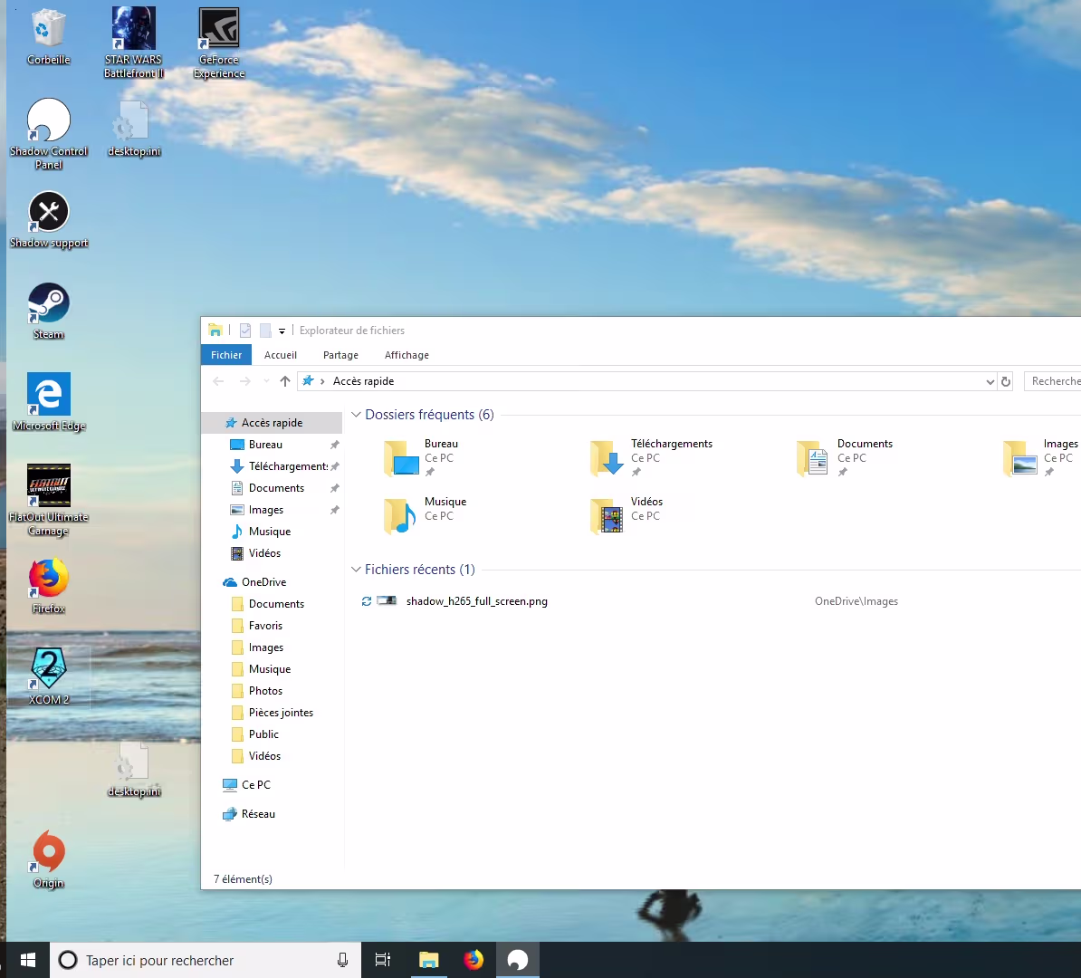Open the address bar history dropdown
Screen dimensions: 1081x978
pos(990,382)
